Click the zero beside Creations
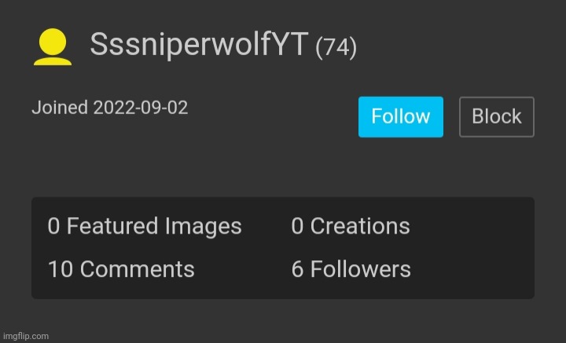The height and width of the screenshot is (343, 566). [297, 227]
